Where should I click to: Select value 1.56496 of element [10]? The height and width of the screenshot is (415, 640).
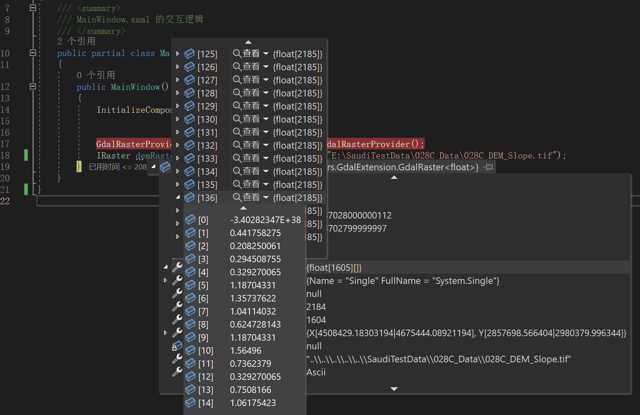click(245, 350)
